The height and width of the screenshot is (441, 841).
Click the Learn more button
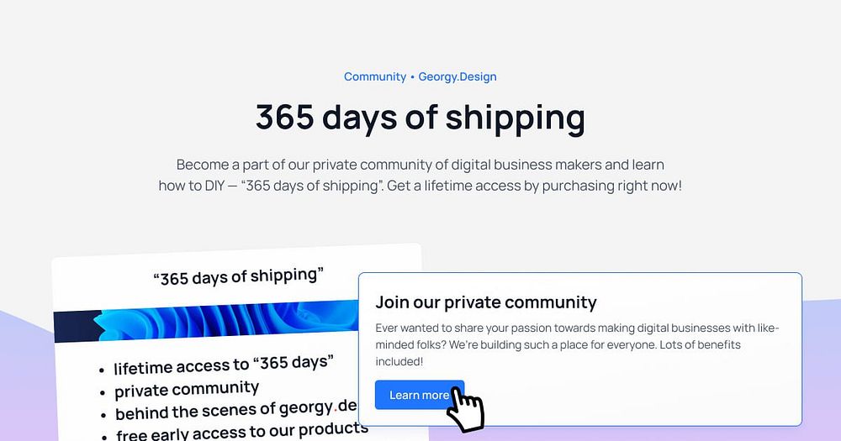(x=420, y=395)
